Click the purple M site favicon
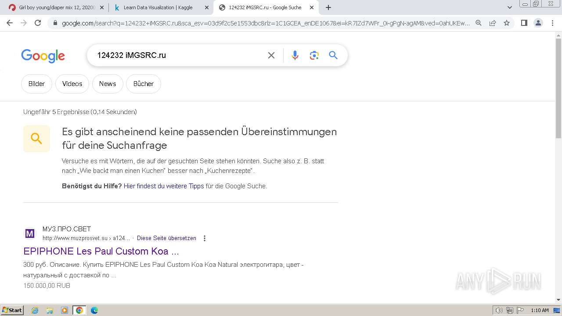The height and width of the screenshot is (316, 562). coord(30,233)
